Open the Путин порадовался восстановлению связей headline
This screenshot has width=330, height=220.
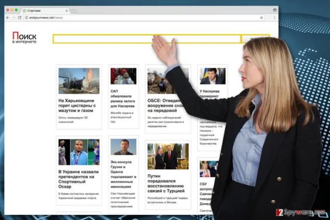click(166, 183)
